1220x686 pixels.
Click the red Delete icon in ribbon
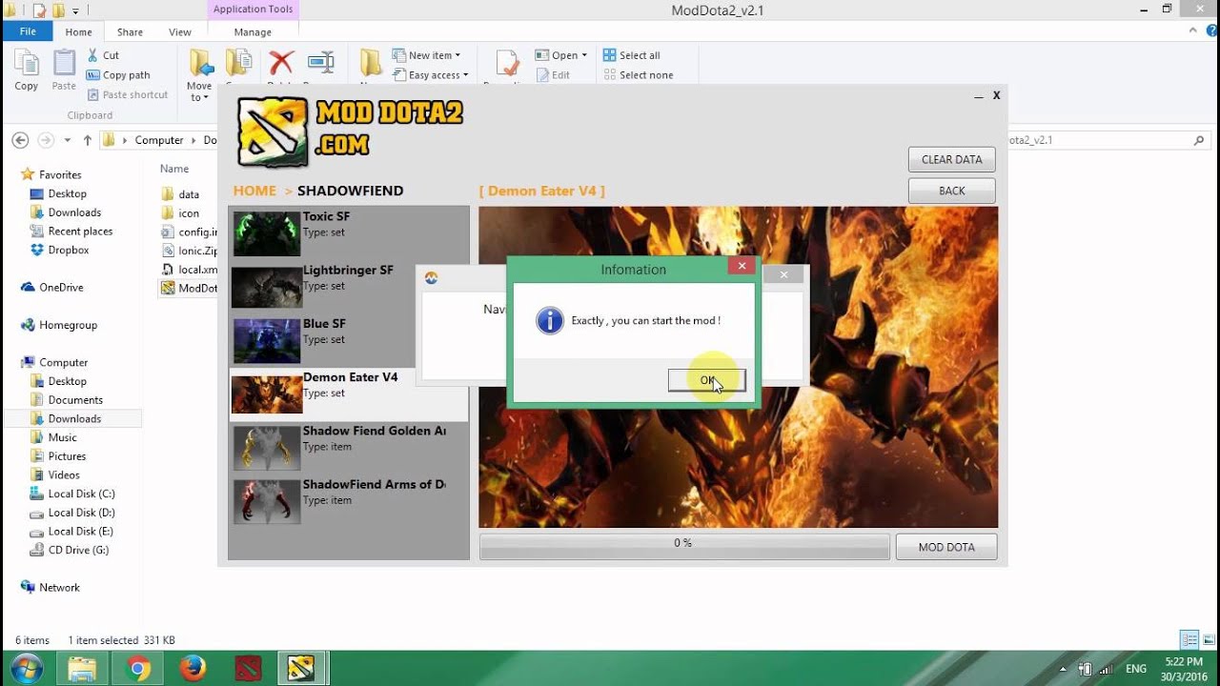coord(281,64)
